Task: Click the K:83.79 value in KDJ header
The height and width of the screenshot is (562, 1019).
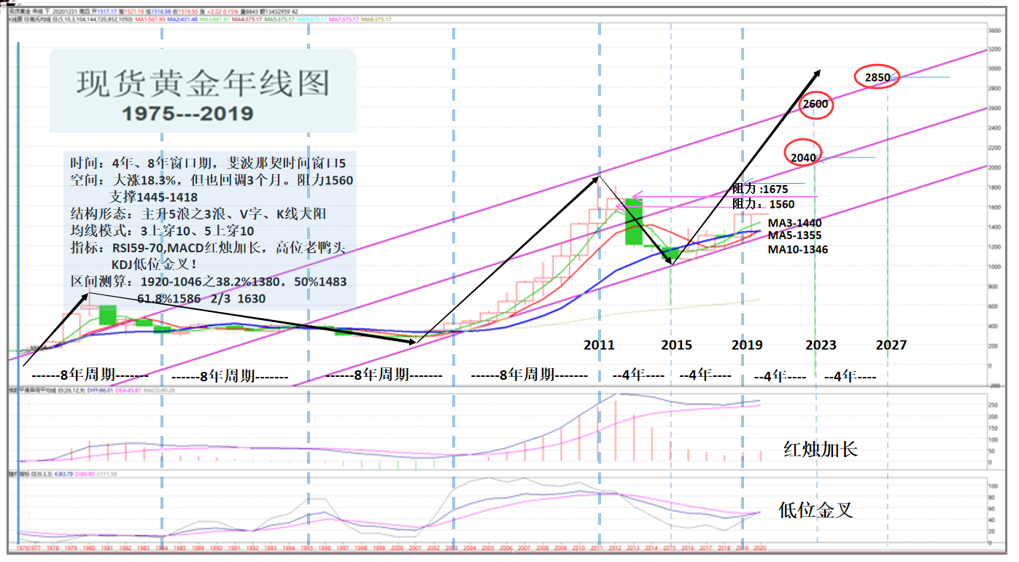Action: [x=63, y=475]
